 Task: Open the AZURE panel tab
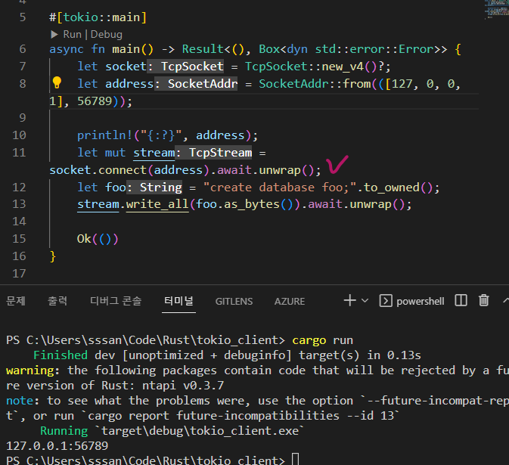click(x=290, y=300)
